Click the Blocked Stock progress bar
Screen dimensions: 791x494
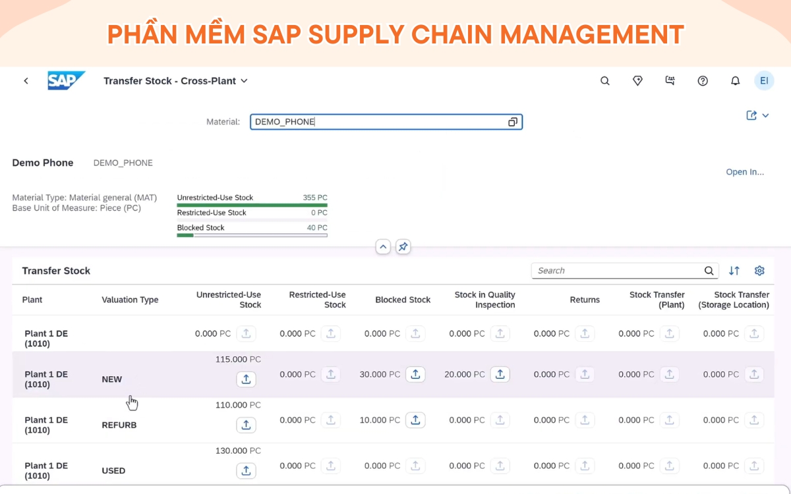tap(252, 235)
